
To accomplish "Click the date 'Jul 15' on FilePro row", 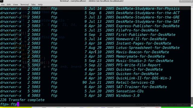I will click(95, 30).
